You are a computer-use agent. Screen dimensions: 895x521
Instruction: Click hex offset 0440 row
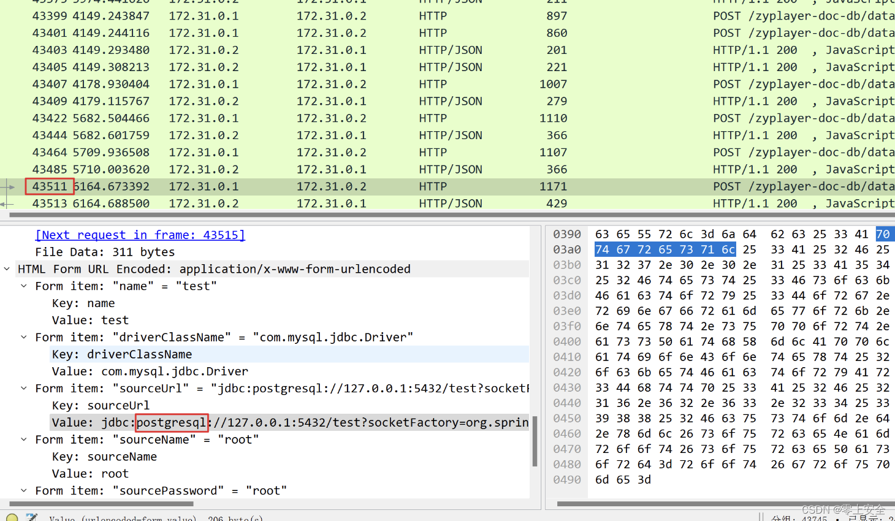(x=567, y=403)
